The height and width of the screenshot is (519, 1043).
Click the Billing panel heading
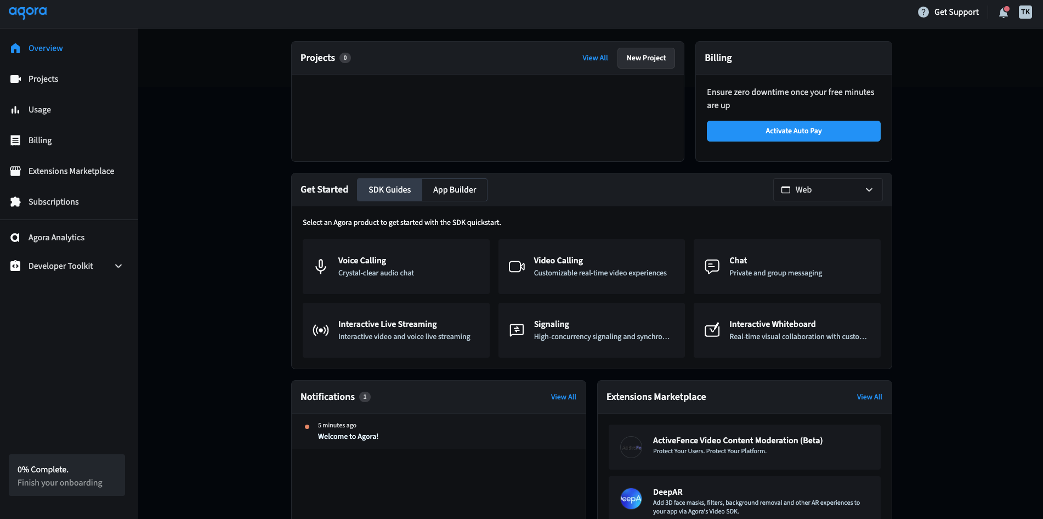718,58
